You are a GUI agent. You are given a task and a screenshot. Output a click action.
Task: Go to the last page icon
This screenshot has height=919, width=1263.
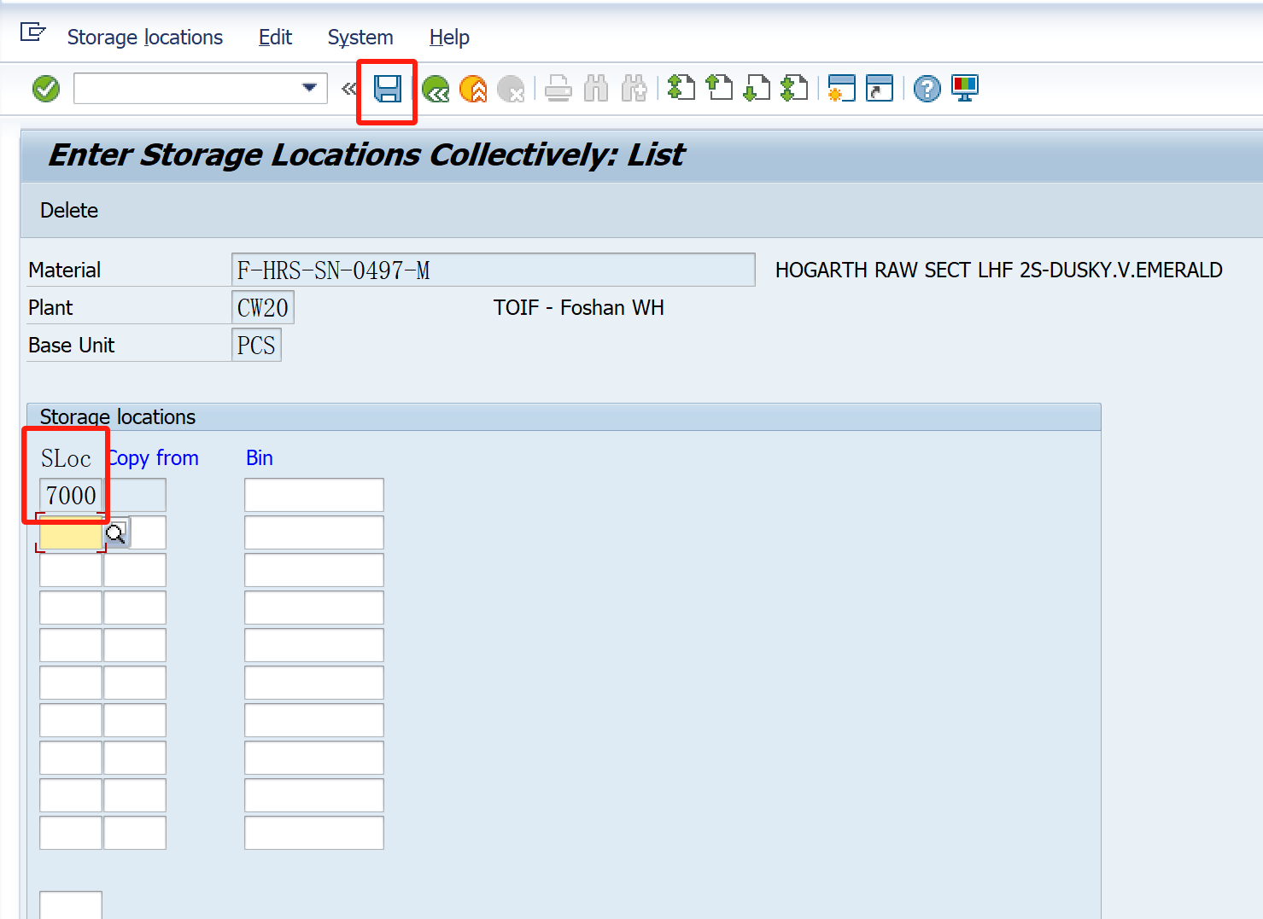(x=794, y=88)
